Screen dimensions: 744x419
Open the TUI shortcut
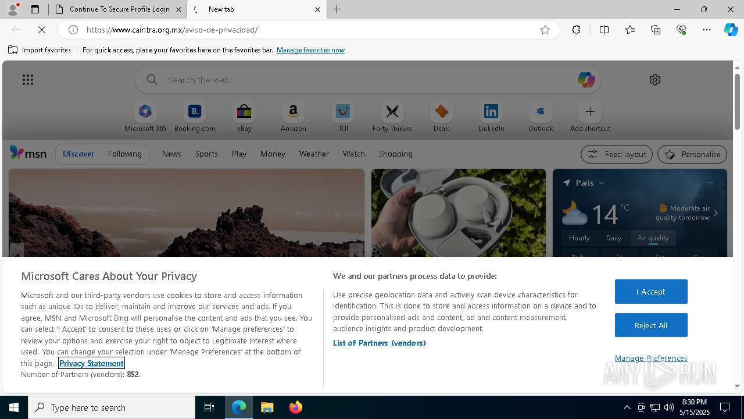343,117
